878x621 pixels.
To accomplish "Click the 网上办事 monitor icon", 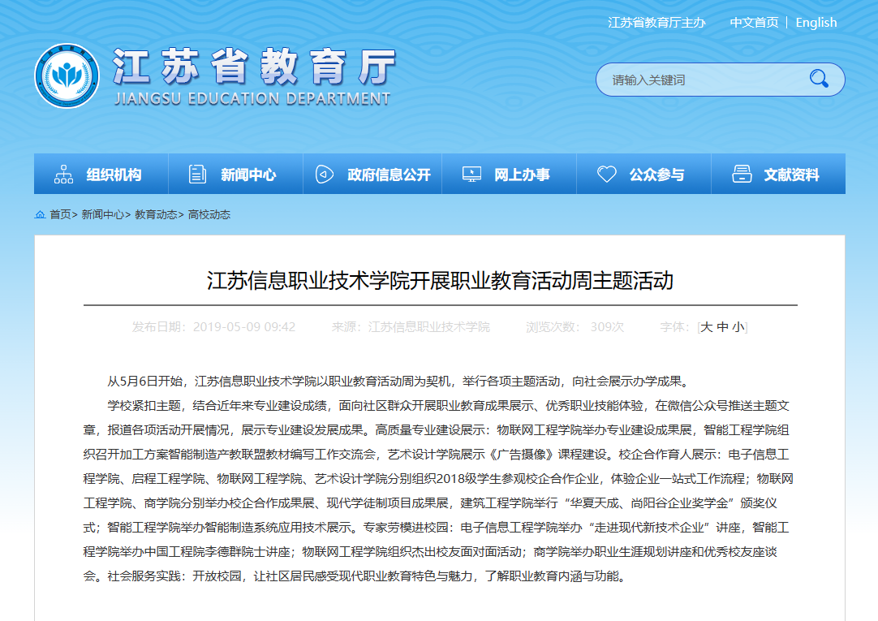I will (471, 175).
